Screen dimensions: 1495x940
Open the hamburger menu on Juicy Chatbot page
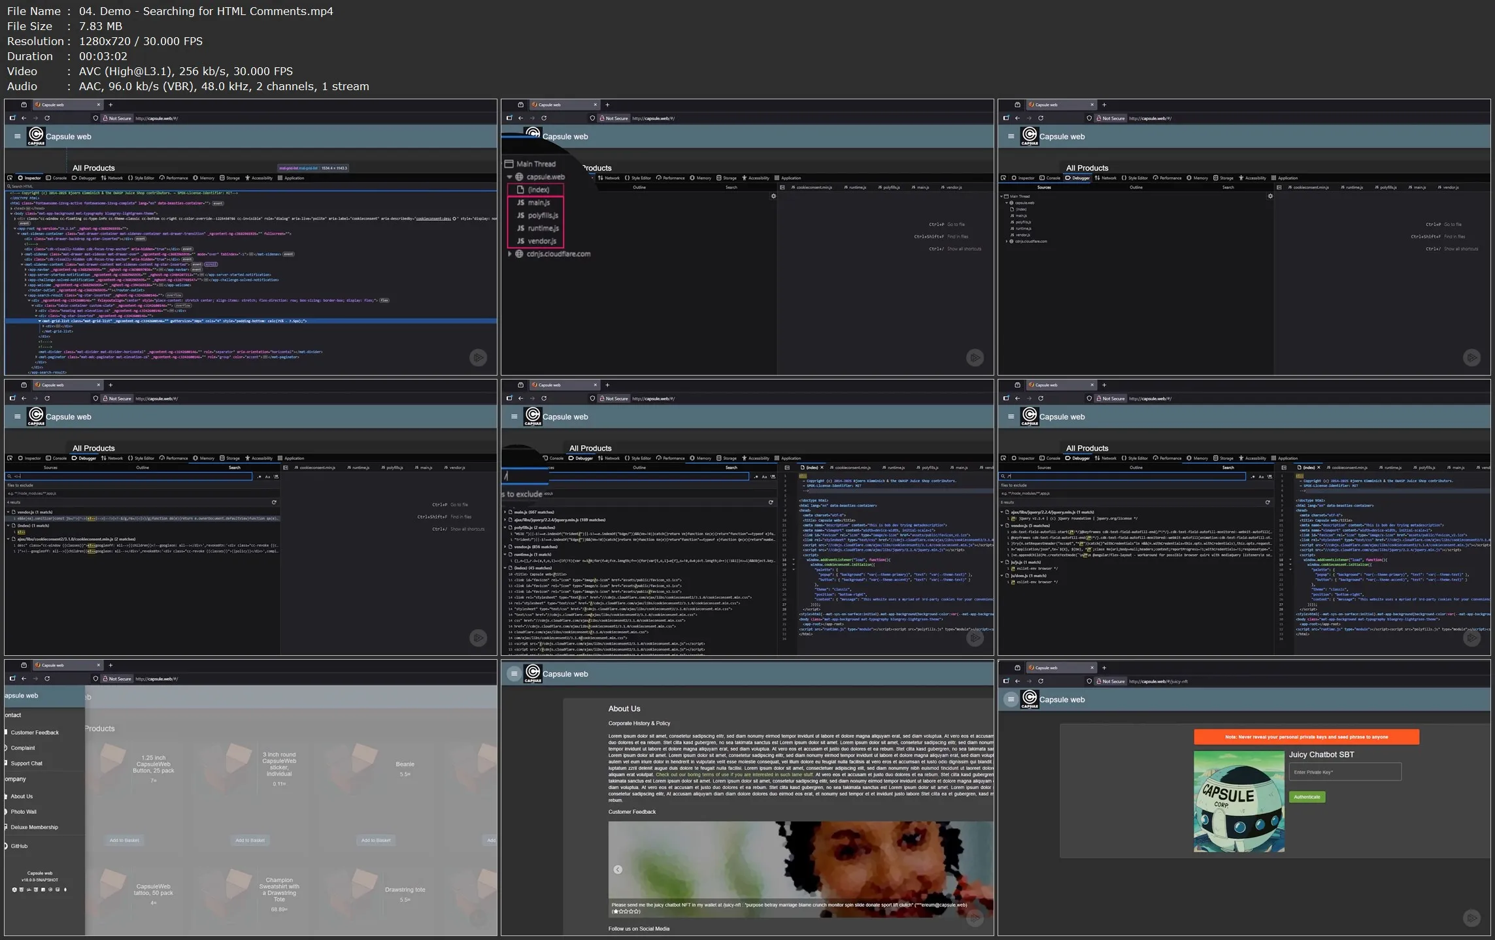pyautogui.click(x=1011, y=699)
